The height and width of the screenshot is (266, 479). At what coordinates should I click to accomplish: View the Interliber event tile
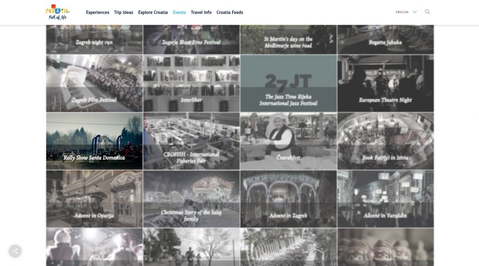tap(191, 83)
